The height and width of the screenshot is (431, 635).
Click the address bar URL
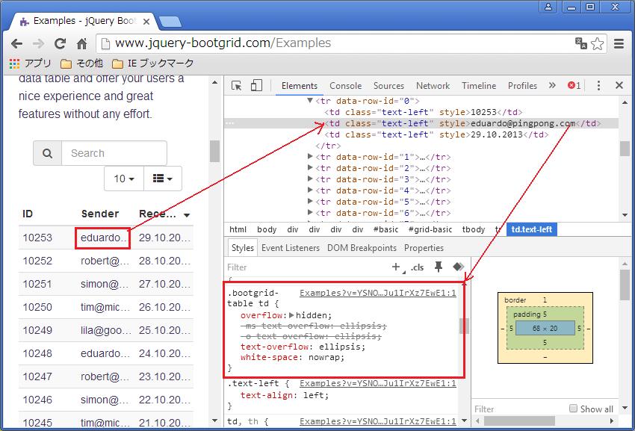[223, 43]
